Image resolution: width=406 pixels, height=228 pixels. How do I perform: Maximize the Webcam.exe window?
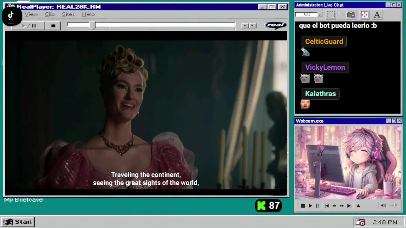394,121
